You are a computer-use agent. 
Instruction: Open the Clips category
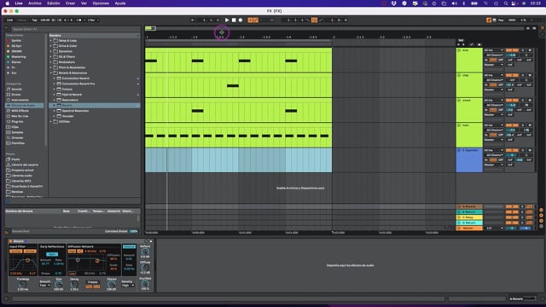tap(15, 127)
